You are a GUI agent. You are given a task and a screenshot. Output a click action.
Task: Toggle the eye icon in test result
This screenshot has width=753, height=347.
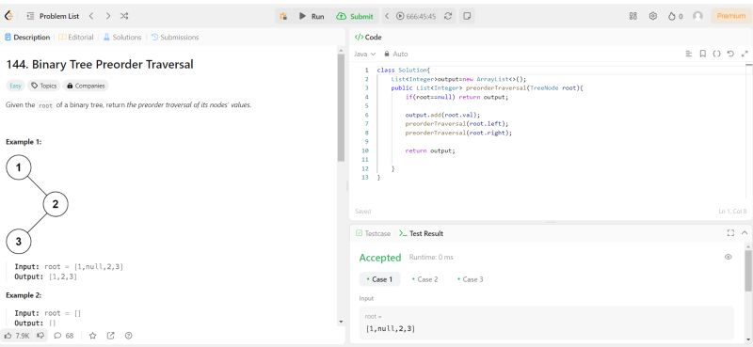click(728, 257)
